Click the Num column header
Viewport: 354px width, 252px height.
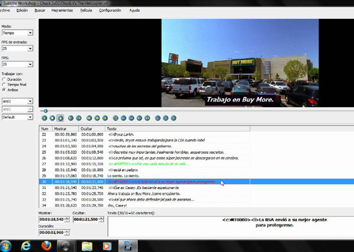(x=46, y=129)
